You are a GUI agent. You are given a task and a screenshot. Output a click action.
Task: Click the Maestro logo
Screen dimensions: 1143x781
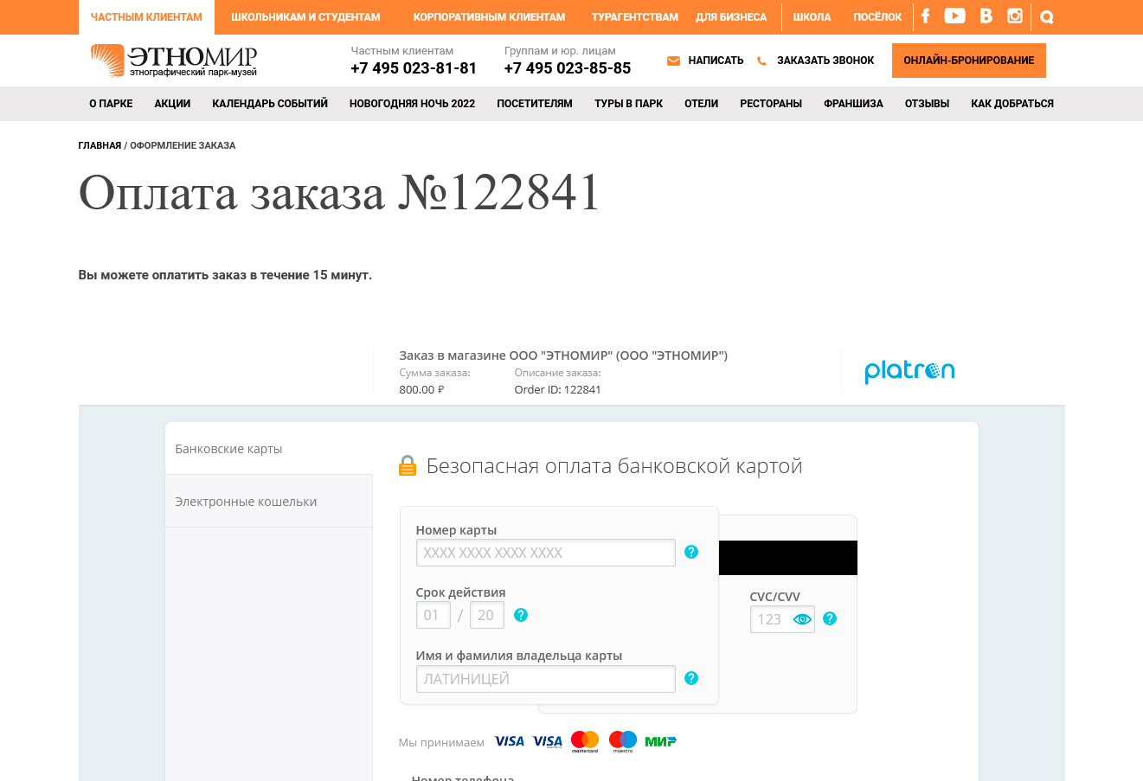[623, 741]
